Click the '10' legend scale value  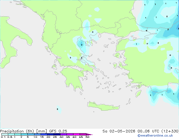coord(35,137)
